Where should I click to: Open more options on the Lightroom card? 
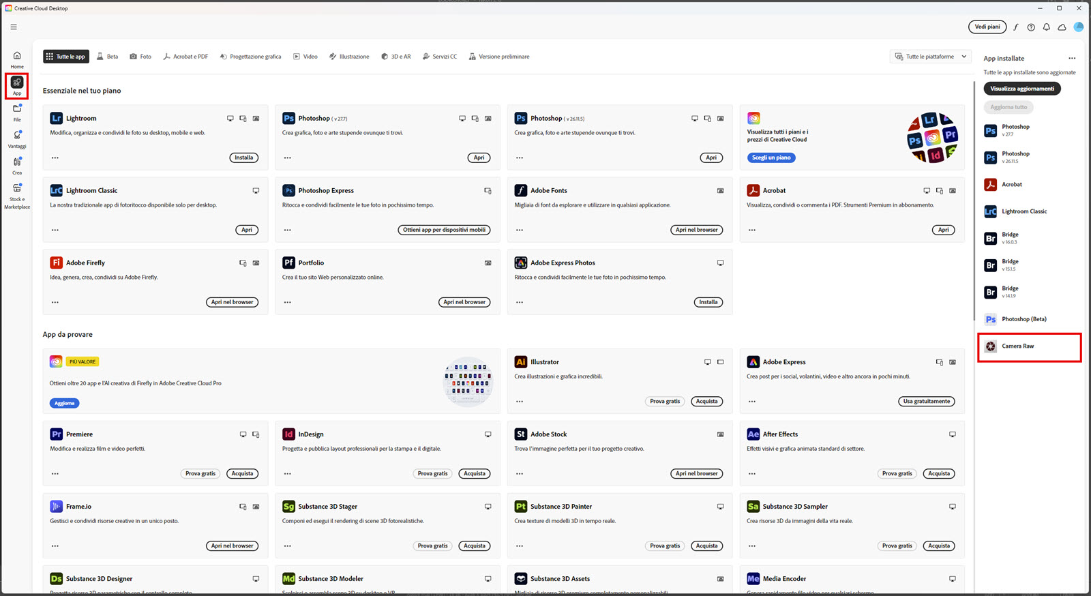click(x=55, y=158)
